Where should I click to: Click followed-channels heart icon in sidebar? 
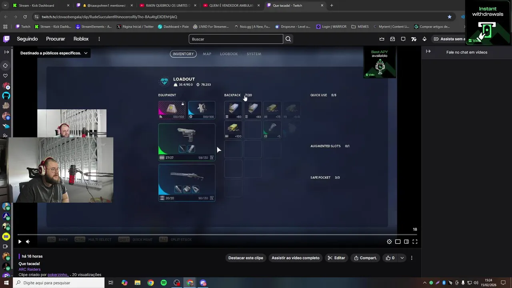tap(6, 76)
